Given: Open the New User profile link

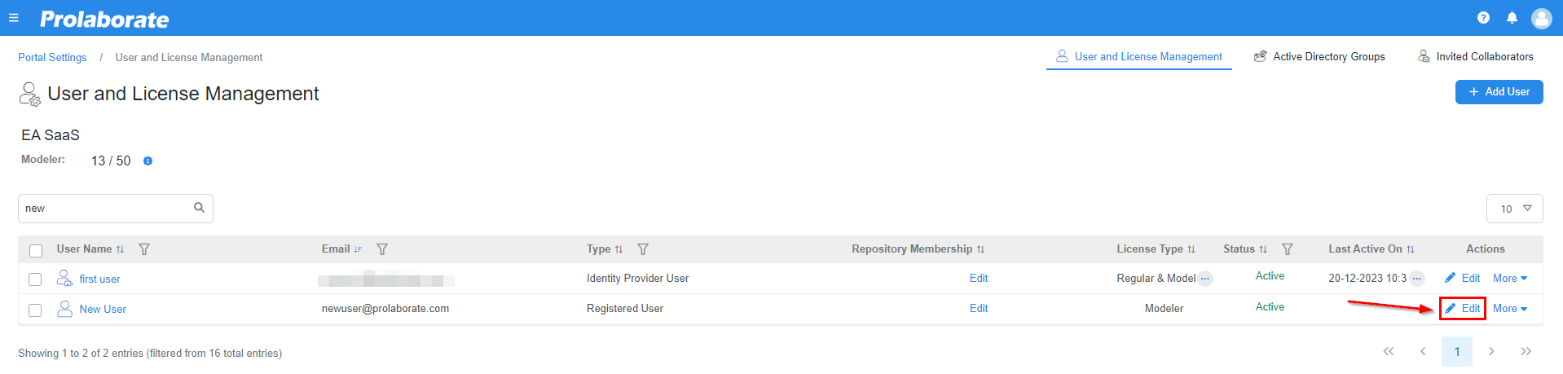Looking at the screenshot, I should click(x=103, y=310).
